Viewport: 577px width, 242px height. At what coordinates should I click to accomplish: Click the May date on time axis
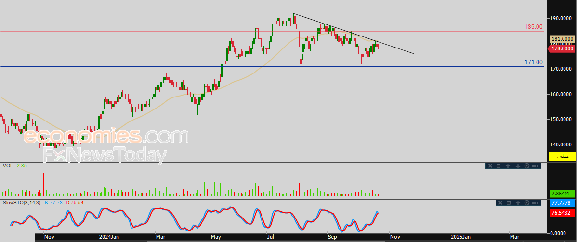pos(216,238)
